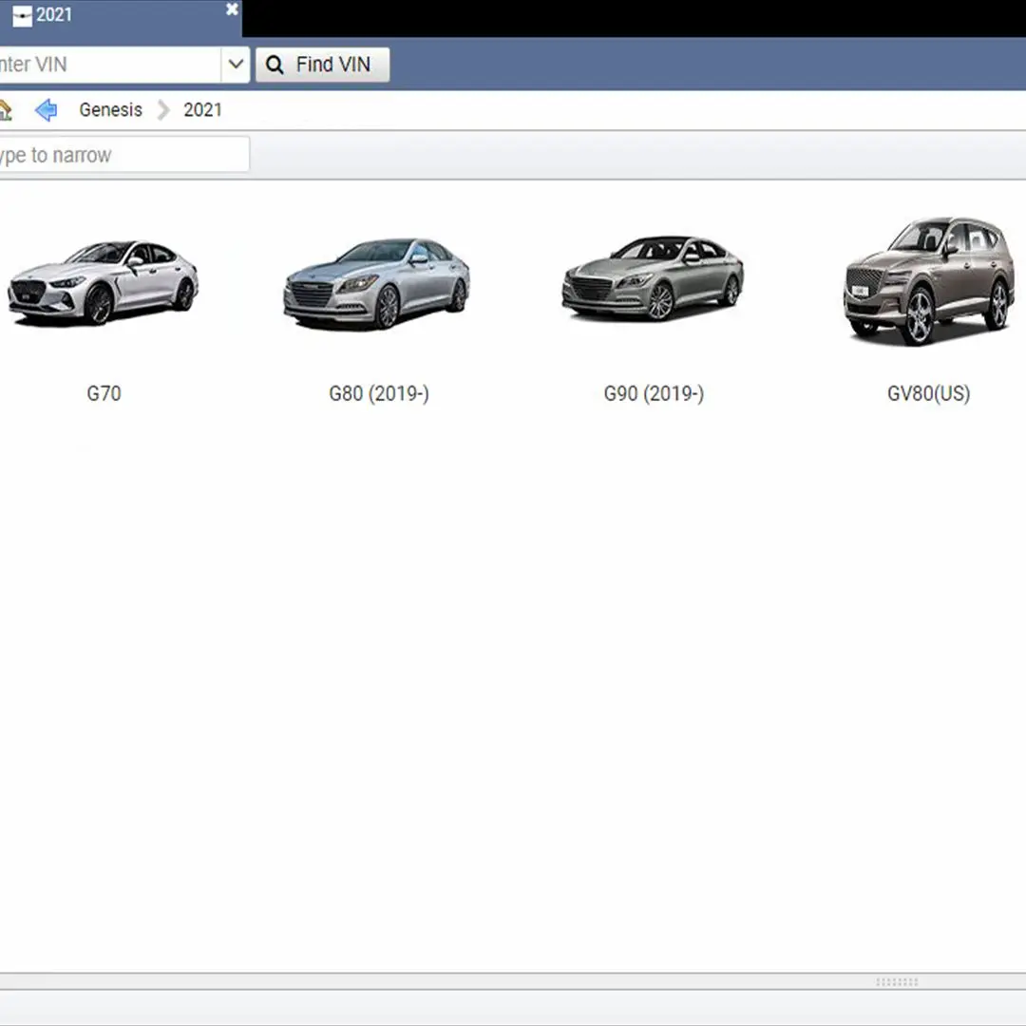Expand breadcrumb chevron after Genesis
Screen dimensions: 1026x1026
tap(163, 110)
